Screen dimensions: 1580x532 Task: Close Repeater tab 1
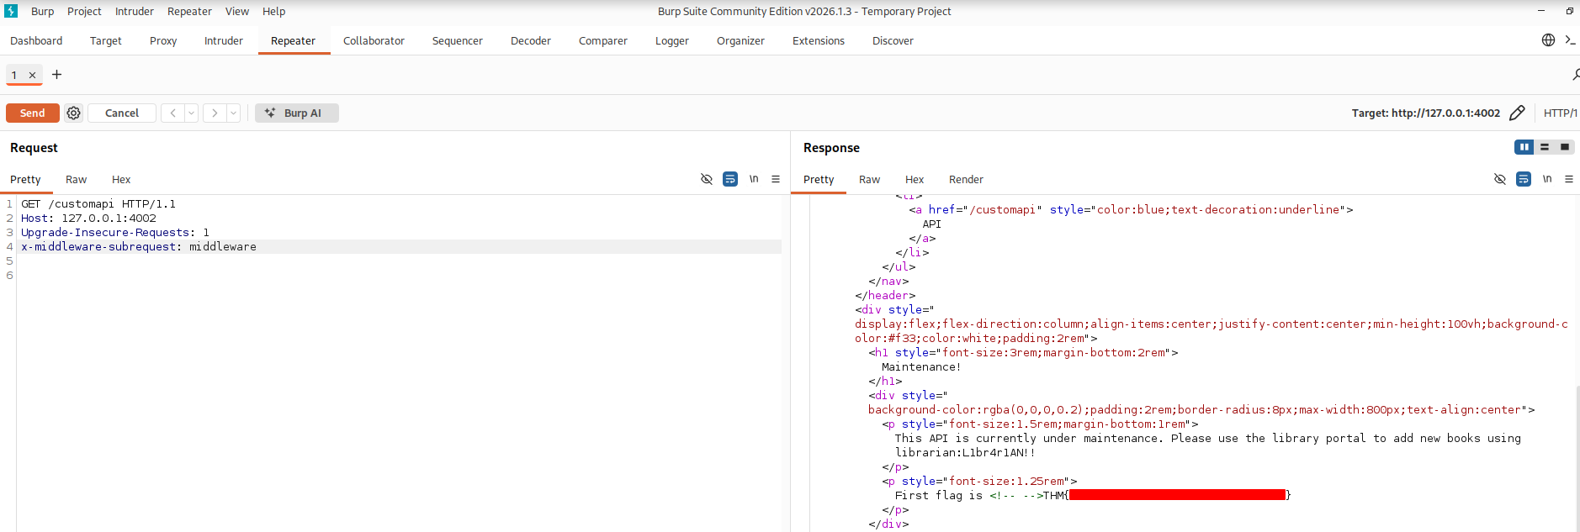(32, 75)
